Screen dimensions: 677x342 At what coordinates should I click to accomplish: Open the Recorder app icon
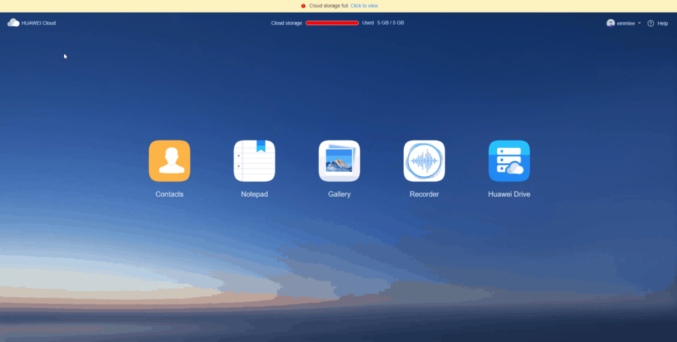click(x=424, y=161)
